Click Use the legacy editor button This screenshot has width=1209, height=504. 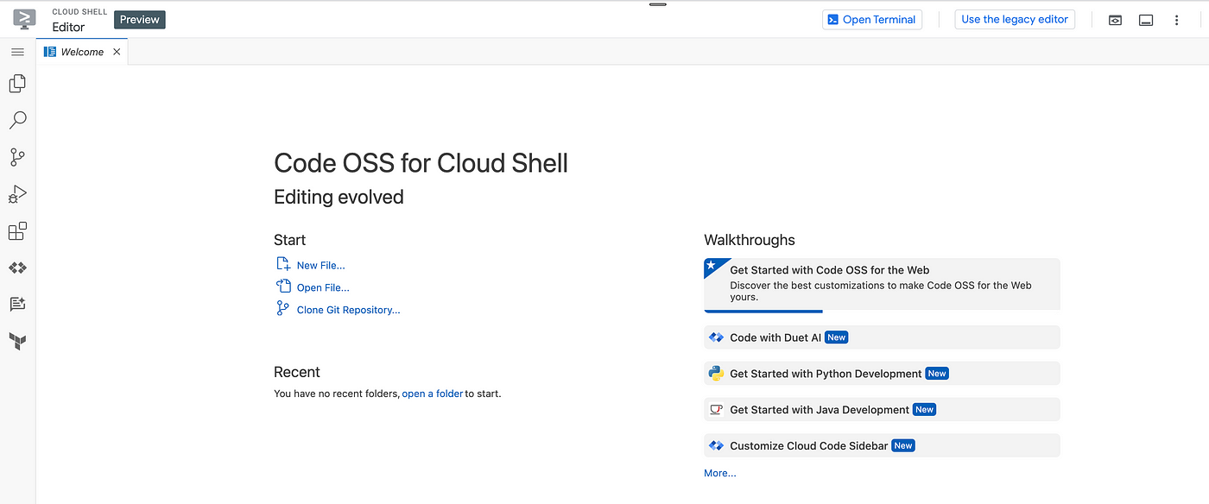(1015, 19)
